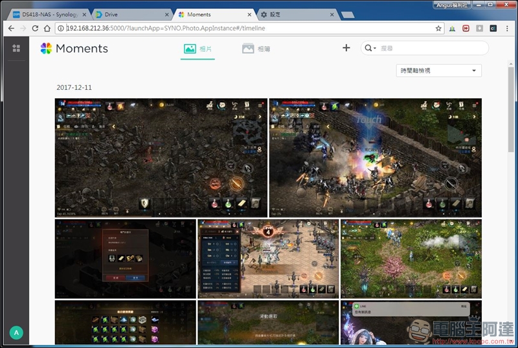Viewport: 518px width, 348px height.
Task: Click the Moments title text
Action: point(82,49)
